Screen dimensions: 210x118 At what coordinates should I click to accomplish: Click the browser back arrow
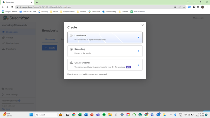coord(3,7)
